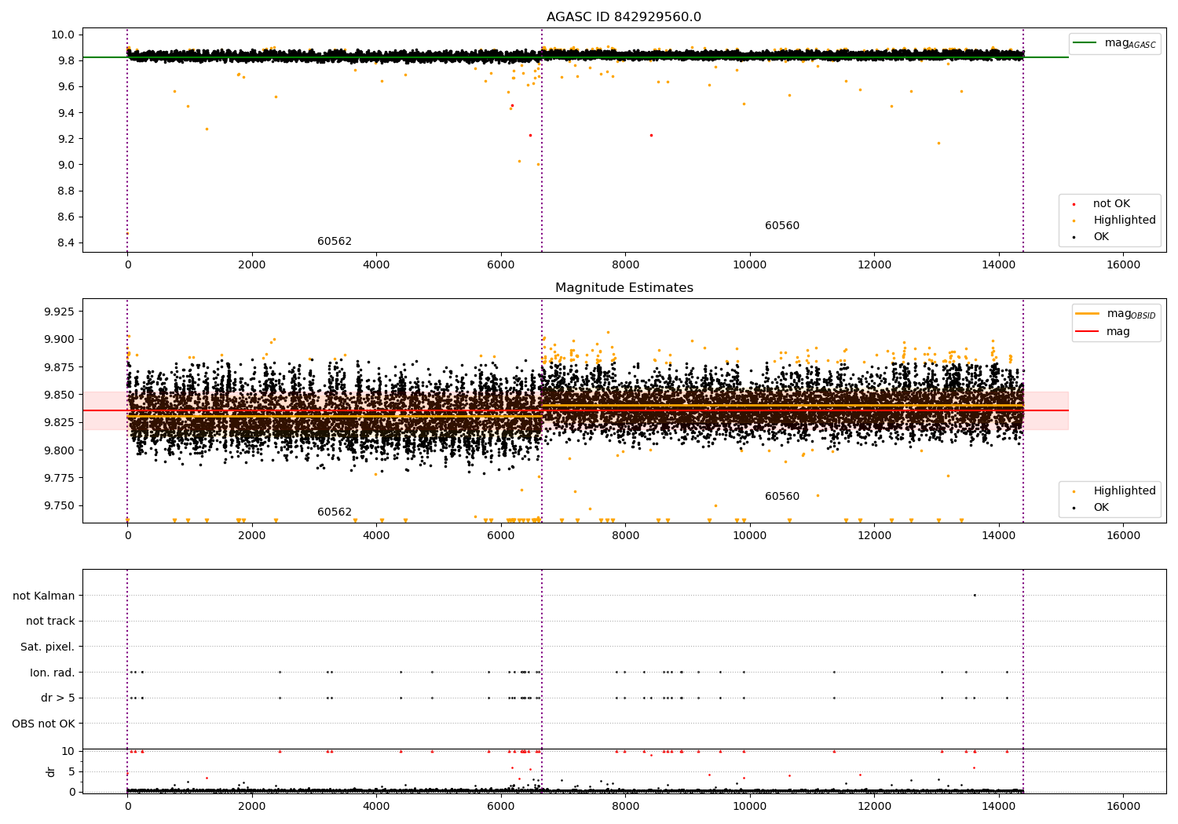Click the 'not track' row label
Image resolution: width=1178 pixels, height=824 pixels.
pos(50,622)
